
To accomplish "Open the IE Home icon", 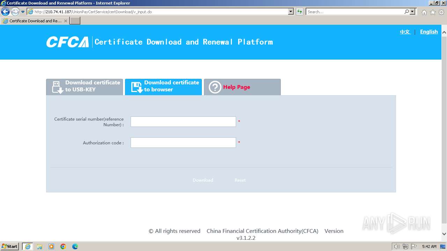I will (x=424, y=12).
